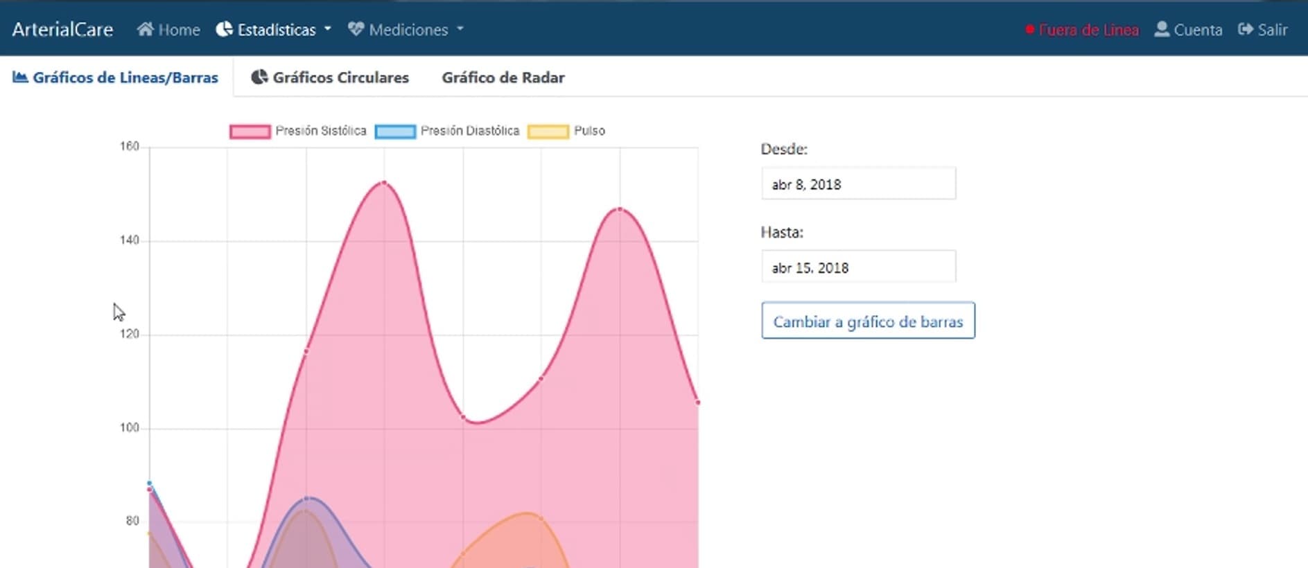1308x568 pixels.
Task: Open the Mediciones menu
Action: point(406,29)
